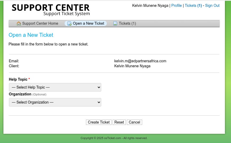Image resolution: width=231 pixels, height=143 pixels.
Task: Click the email kelvin.m@edpartnersafrica.com text
Action: 140,61
